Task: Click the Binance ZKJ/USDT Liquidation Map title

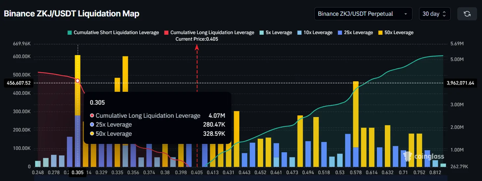Action: point(71,14)
